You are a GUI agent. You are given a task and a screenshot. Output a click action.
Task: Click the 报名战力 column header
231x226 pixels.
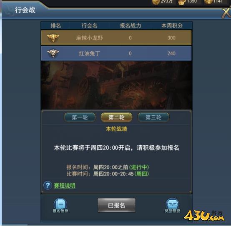point(131,26)
